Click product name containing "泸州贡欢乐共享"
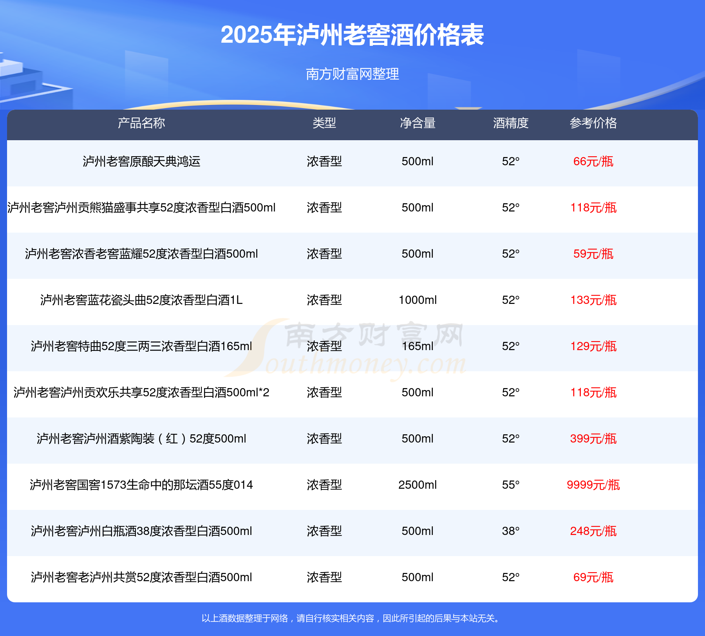Screen dimensions: 705x636 tap(141, 392)
